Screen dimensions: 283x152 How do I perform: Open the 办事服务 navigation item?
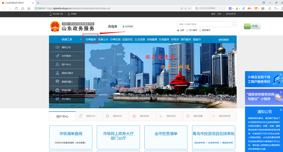tap(91, 40)
